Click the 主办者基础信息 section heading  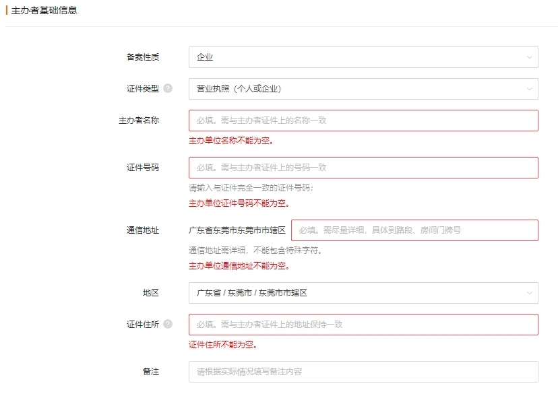pyautogui.click(x=44, y=10)
